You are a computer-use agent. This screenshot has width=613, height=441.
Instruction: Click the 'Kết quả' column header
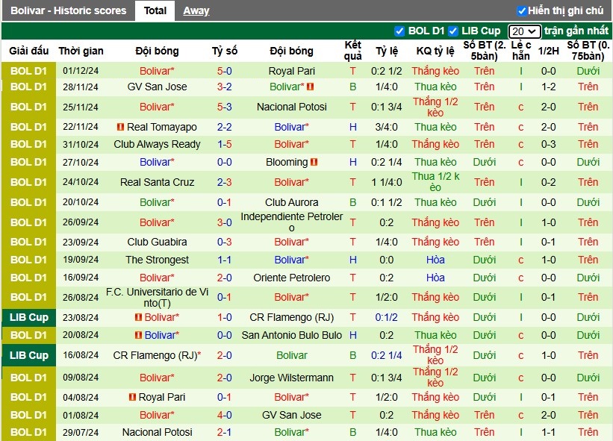(352, 51)
